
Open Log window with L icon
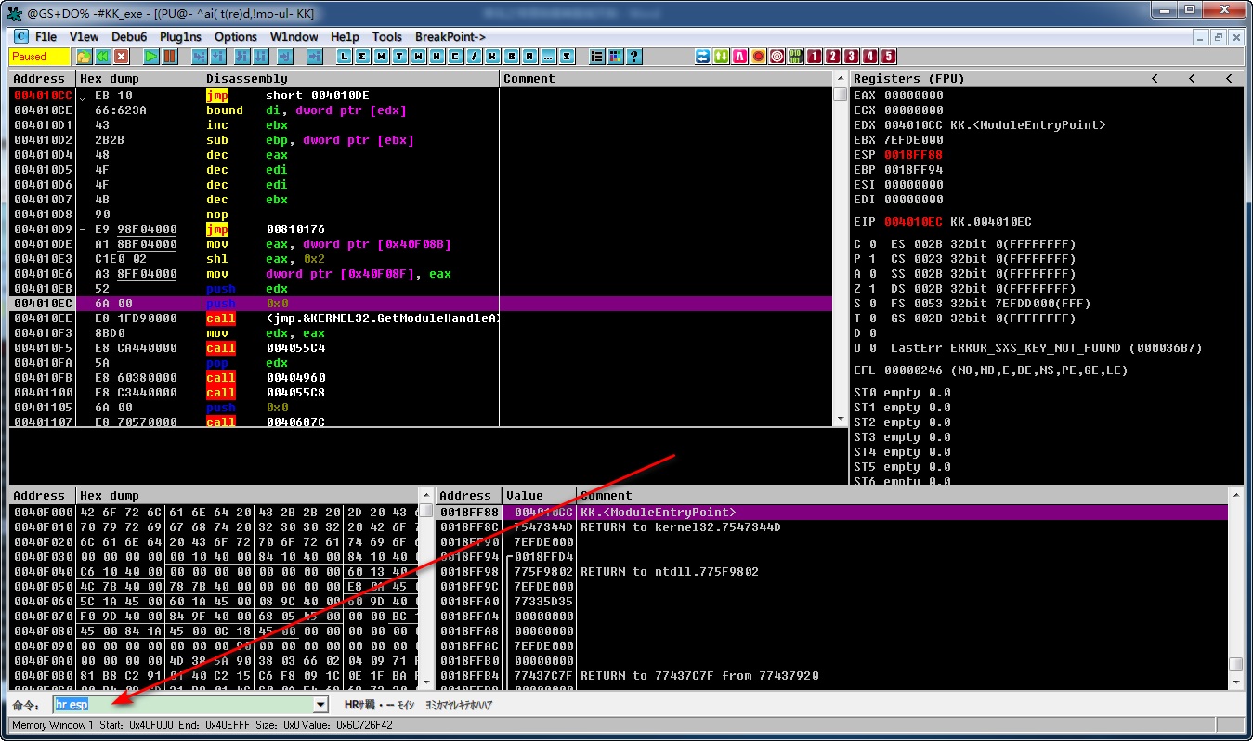click(x=344, y=57)
